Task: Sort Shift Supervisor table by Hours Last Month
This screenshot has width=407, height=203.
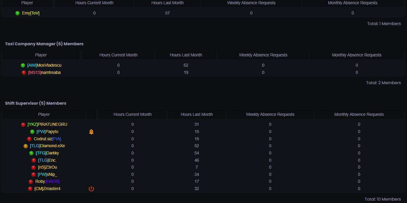Action: (197, 115)
